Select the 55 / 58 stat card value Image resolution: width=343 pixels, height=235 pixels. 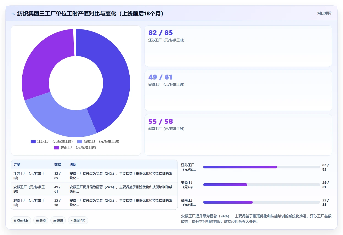coord(160,122)
